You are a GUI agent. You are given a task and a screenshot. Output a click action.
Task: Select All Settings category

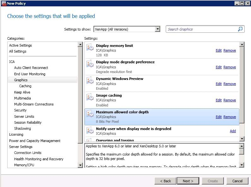pyautogui.click(x=18, y=51)
